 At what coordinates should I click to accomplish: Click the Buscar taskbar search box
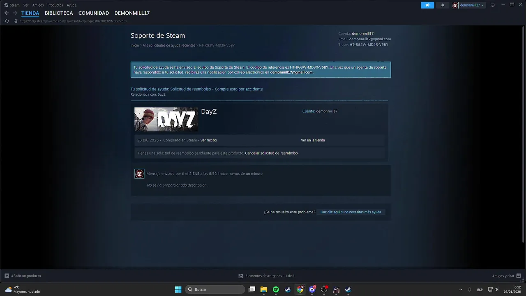215,289
